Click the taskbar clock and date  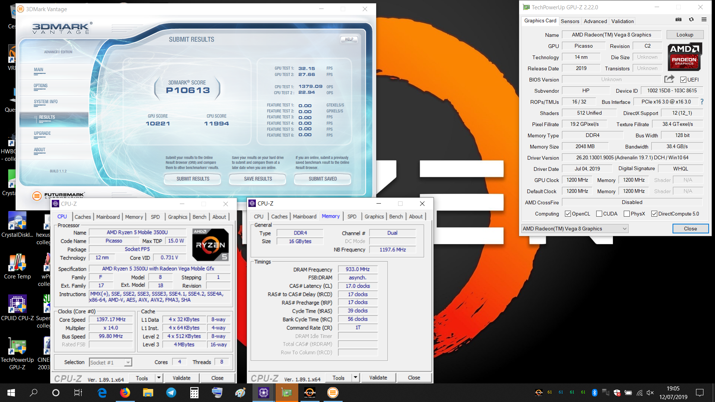tap(673, 393)
